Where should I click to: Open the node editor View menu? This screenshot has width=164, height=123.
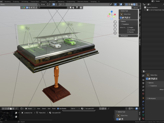click(x=39, y=109)
